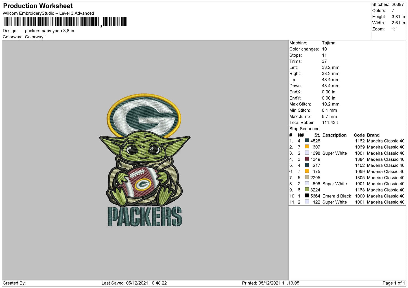The image size is (408, 288).
Task: Click the stitch count 4528 in stop 1
Action: point(315,141)
